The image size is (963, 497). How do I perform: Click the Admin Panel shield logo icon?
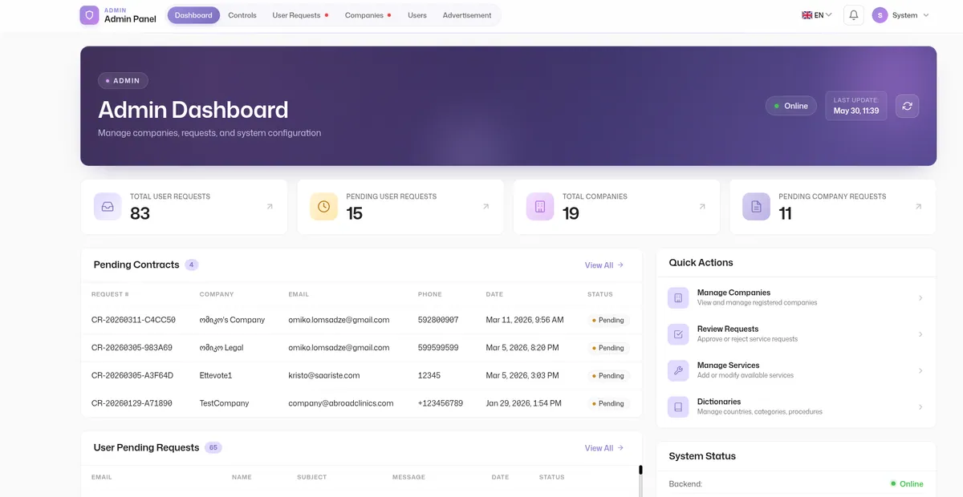pos(89,15)
